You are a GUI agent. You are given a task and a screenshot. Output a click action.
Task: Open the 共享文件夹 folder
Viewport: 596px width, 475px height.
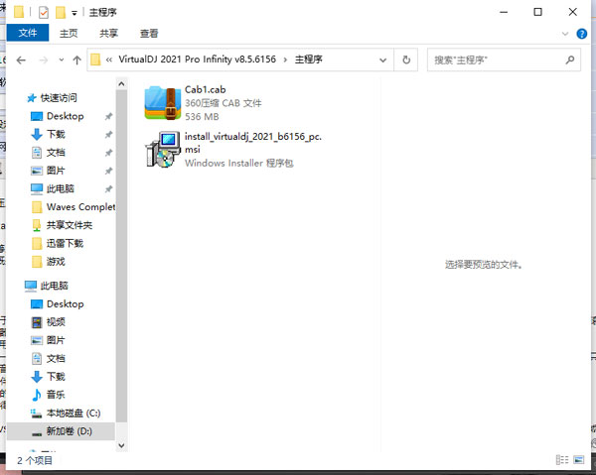point(70,225)
